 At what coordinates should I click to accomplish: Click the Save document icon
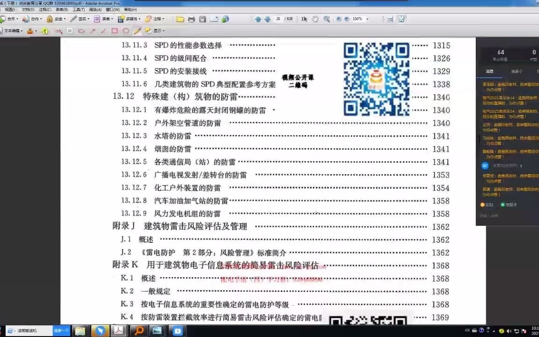pyautogui.click(x=203, y=19)
